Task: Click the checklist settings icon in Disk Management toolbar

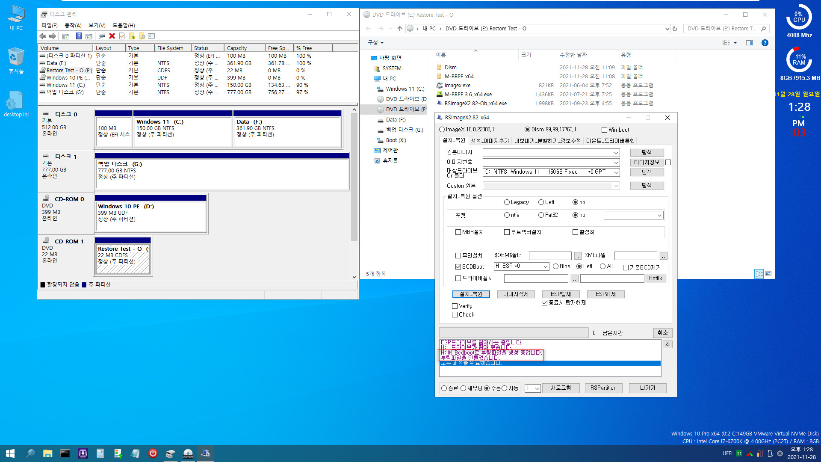Action: click(x=151, y=36)
